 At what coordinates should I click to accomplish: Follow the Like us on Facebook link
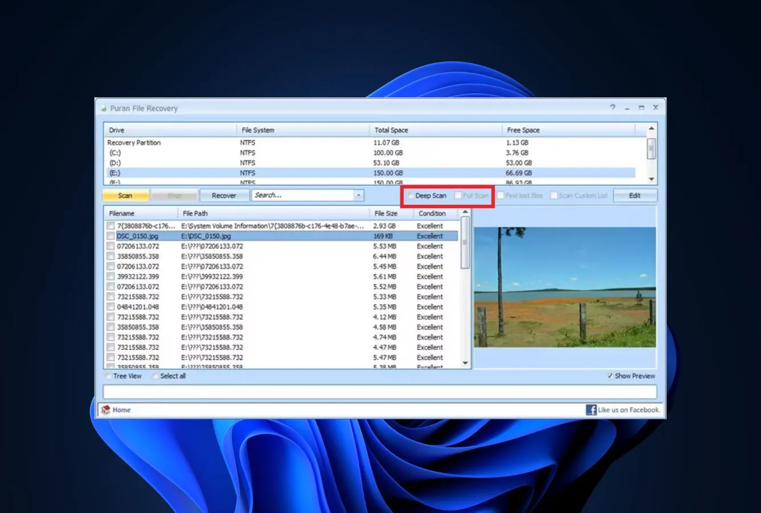pyautogui.click(x=629, y=410)
